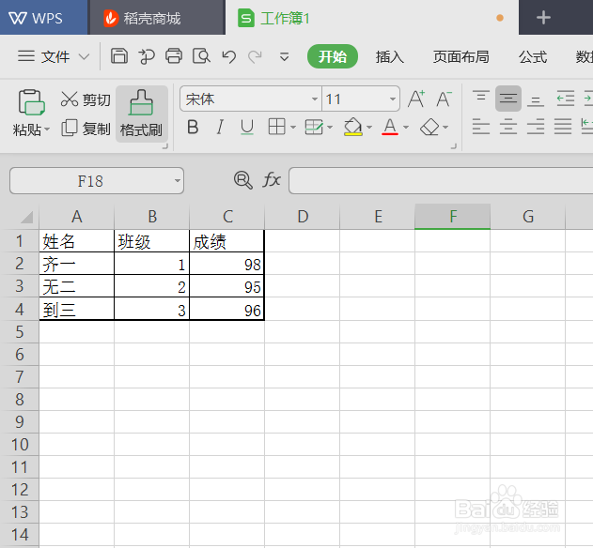Cut selection with 剪切
Image resolution: width=593 pixels, height=548 pixels.
[x=86, y=99]
